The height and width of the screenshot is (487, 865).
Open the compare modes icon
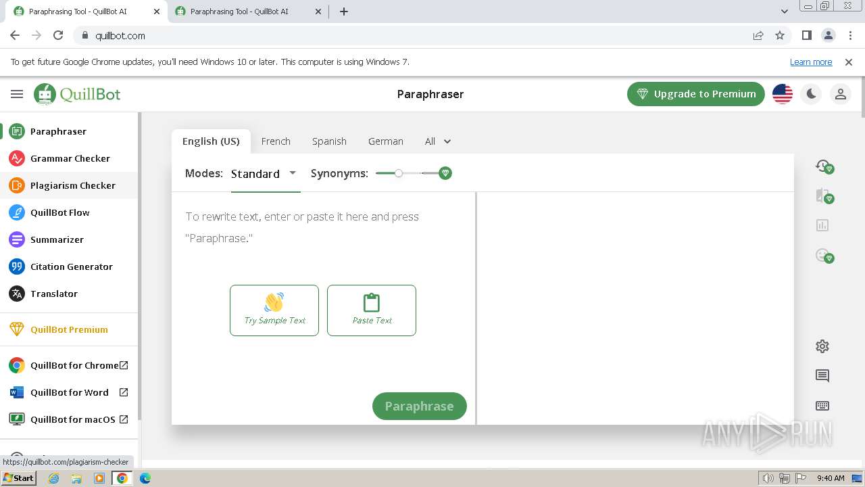pos(823,195)
